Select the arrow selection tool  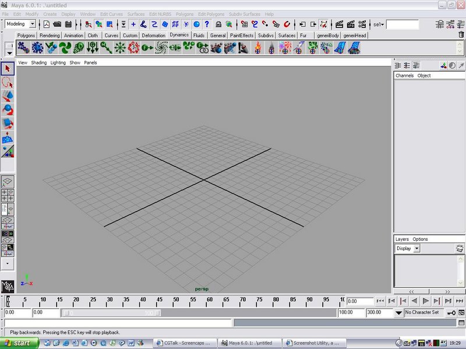point(8,69)
